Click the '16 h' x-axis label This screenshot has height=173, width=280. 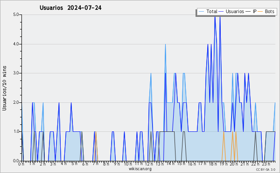point(192,164)
